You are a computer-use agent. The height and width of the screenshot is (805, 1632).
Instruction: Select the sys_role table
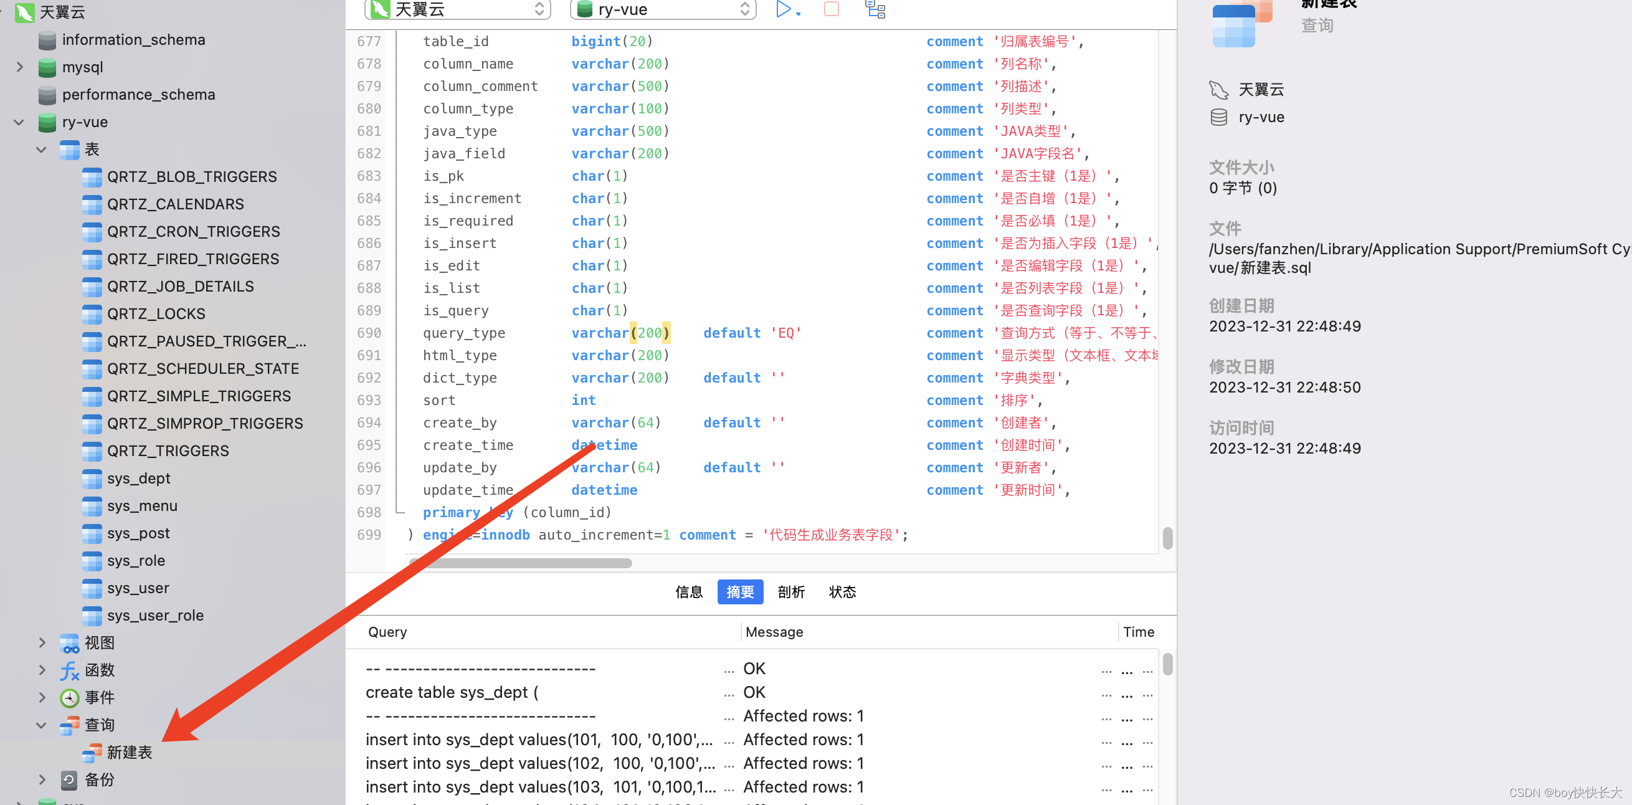coord(136,560)
